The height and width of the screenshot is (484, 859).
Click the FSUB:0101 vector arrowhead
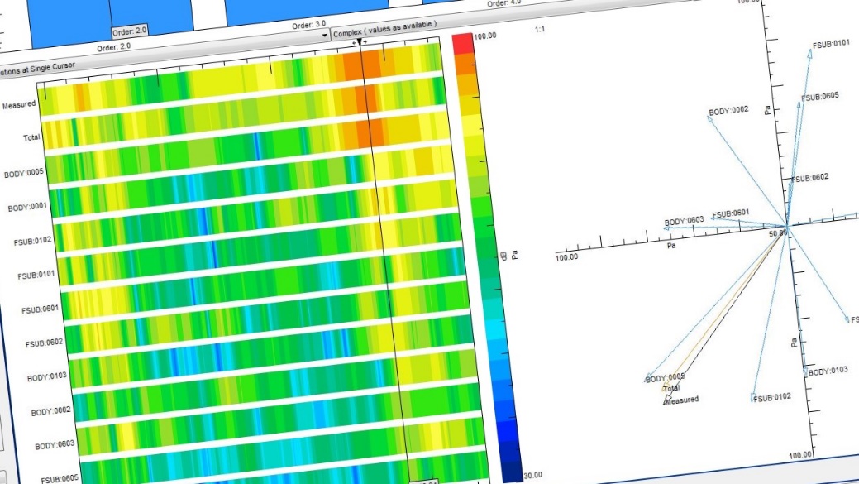pyautogui.click(x=809, y=52)
